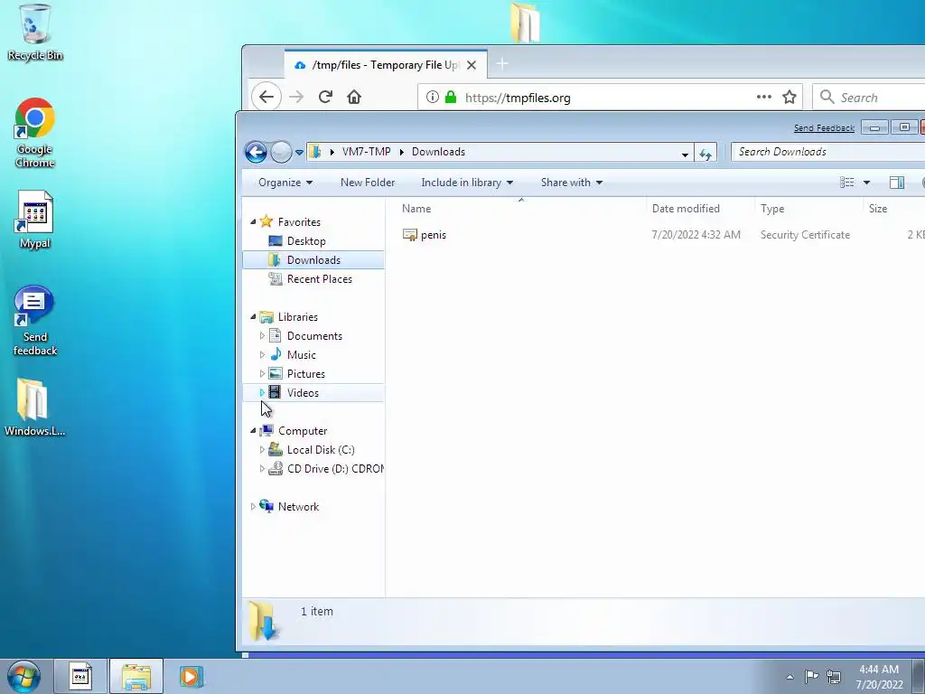Select Favorites in the navigation pane

click(x=299, y=222)
